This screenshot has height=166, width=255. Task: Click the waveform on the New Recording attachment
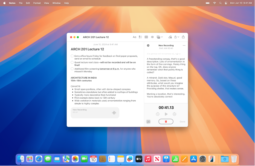click(114, 112)
